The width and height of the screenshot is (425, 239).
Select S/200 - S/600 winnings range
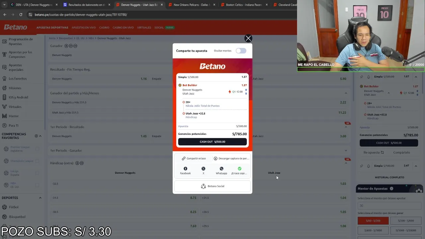coord(405,221)
